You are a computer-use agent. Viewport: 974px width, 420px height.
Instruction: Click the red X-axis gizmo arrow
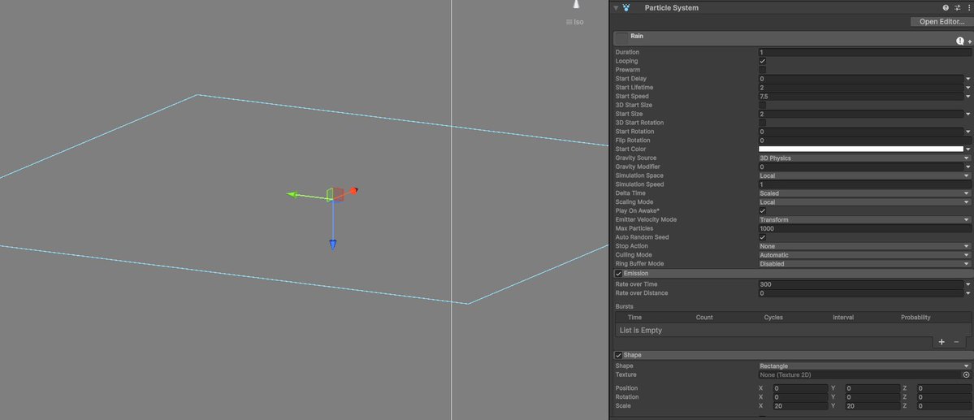tap(353, 191)
